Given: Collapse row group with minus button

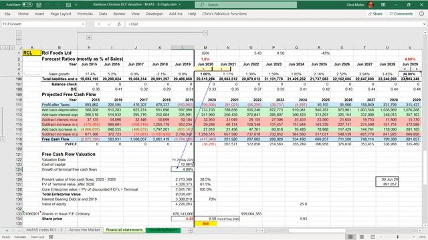Looking at the screenshot, I should click(3, 139).
